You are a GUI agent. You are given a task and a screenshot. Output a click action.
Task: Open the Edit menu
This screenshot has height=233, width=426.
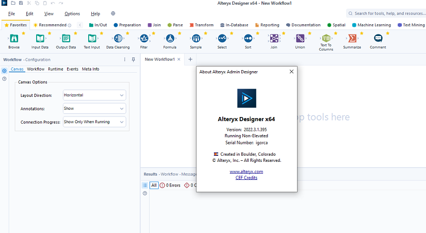29,13
